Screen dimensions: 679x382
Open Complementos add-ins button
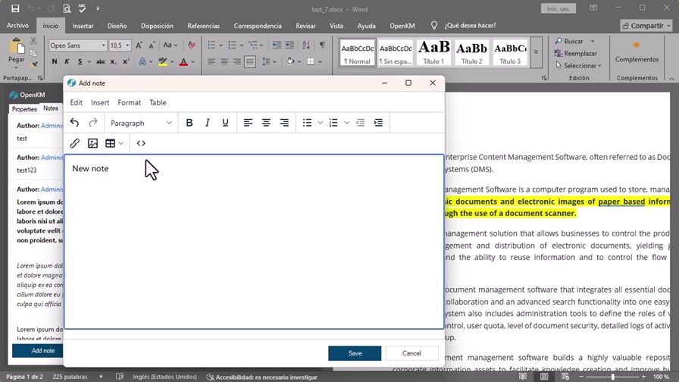point(637,52)
